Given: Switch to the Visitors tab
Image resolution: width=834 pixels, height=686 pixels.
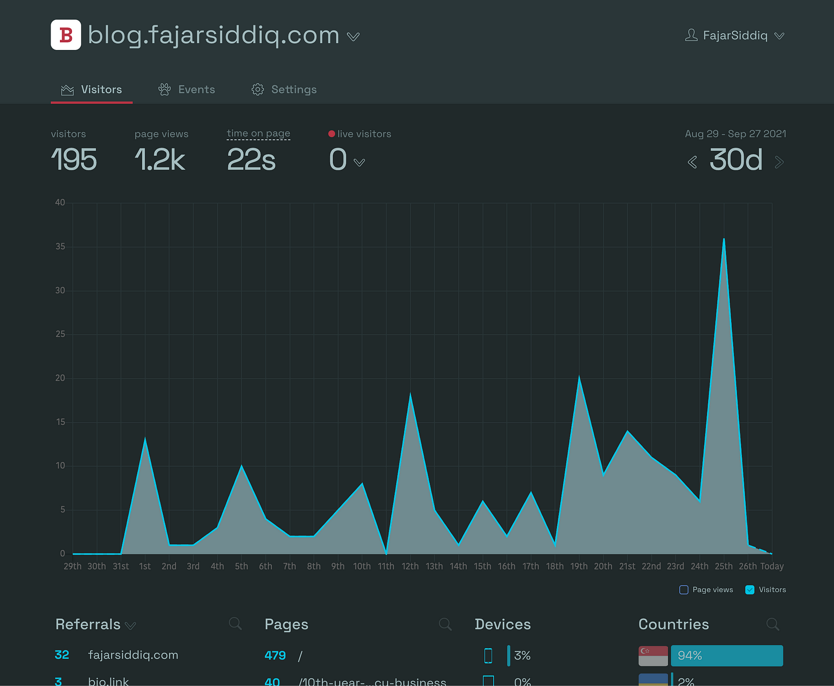Looking at the screenshot, I should 91,90.
